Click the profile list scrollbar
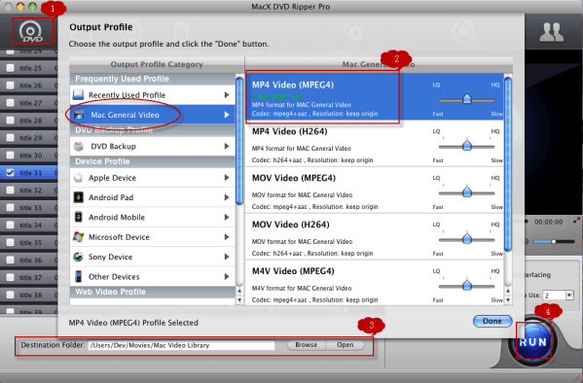Image resolution: width=583 pixels, height=383 pixels. (x=508, y=163)
